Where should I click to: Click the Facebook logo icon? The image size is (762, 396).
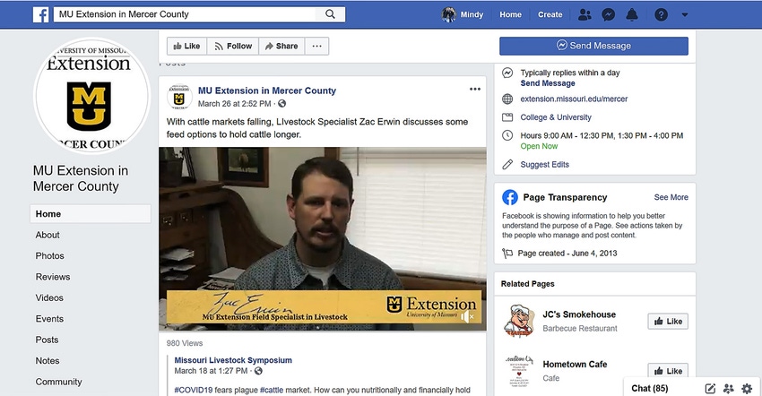click(41, 14)
